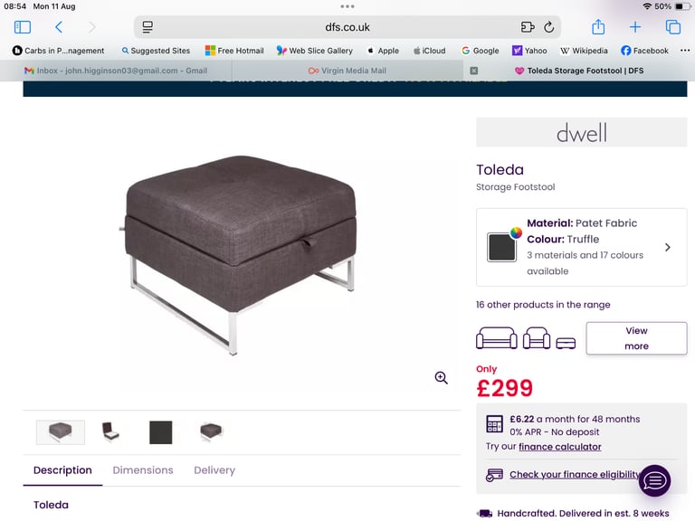Go back using the browser back arrow
The width and height of the screenshot is (695, 521).
[59, 27]
